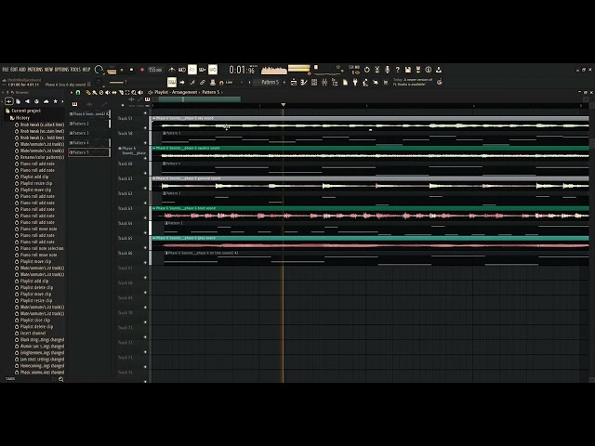The image size is (595, 446).
Task: Click the floppy disk save icon
Action: 408,70
